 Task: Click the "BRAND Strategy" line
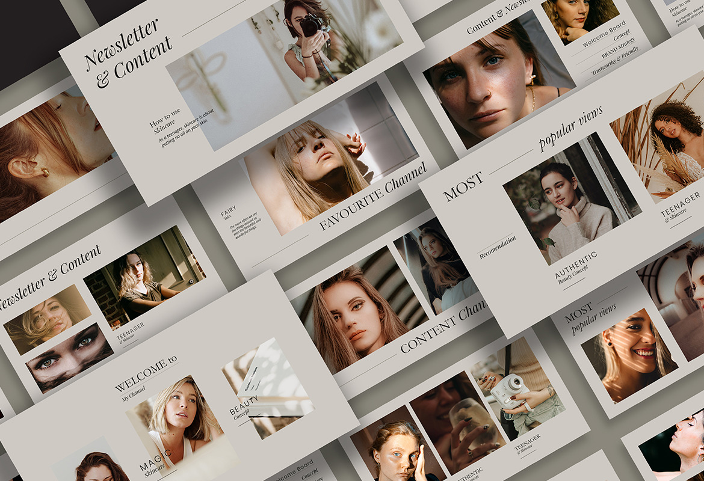tap(619, 48)
